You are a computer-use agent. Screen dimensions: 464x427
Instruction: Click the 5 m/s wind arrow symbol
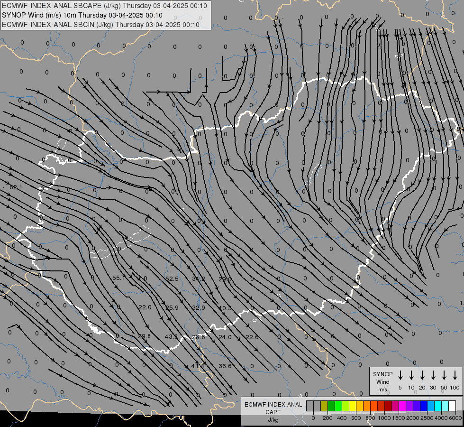pyautogui.click(x=400, y=375)
